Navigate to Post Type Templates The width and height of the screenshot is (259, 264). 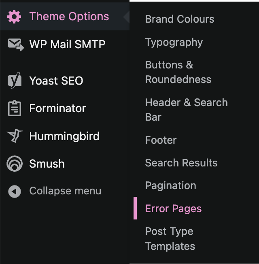[170, 239]
